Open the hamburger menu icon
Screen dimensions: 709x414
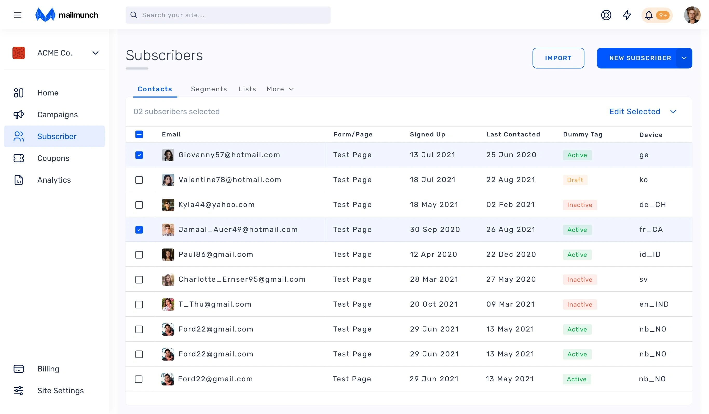17,15
